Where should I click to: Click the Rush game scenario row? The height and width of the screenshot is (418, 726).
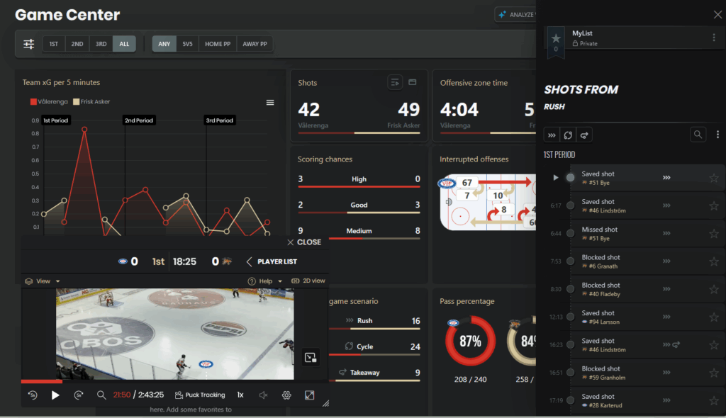(x=375, y=322)
